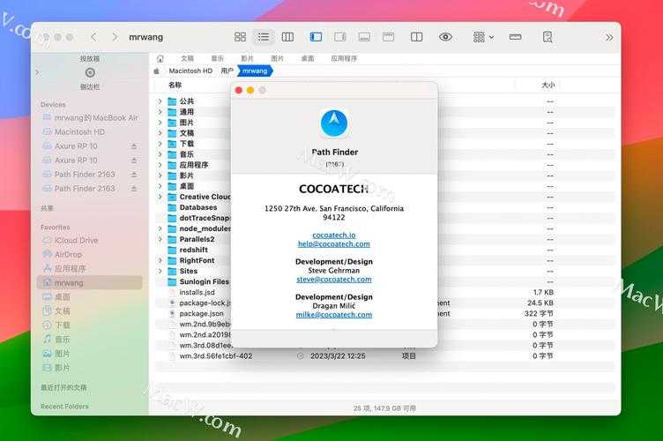Open 音乐 in the favorites bar
The width and height of the screenshot is (663, 441).
(x=218, y=58)
